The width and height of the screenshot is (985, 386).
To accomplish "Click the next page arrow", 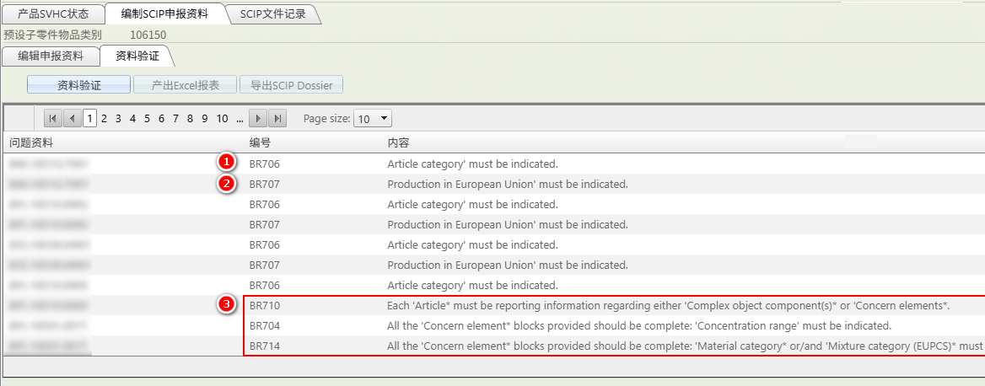I will point(260,119).
